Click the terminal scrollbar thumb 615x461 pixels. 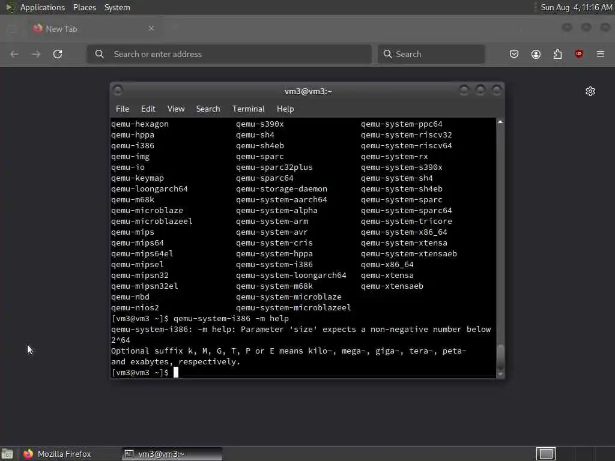(x=500, y=357)
